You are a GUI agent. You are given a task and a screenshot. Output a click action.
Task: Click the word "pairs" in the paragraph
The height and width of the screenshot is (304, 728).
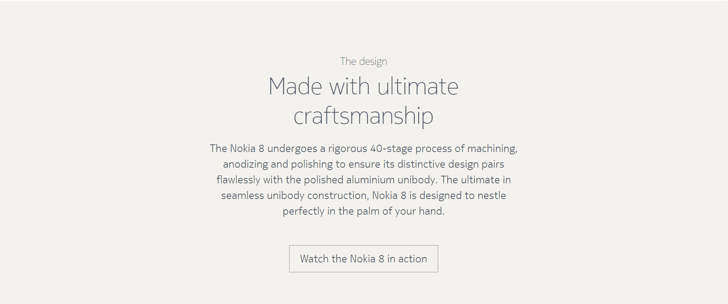[493, 164]
